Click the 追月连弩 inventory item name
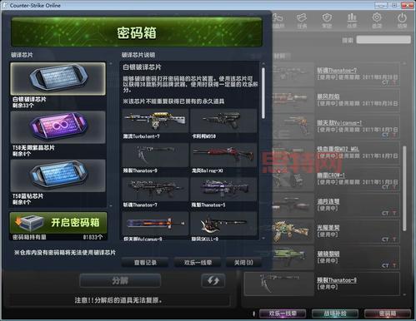416x321 pixels. click(328, 201)
